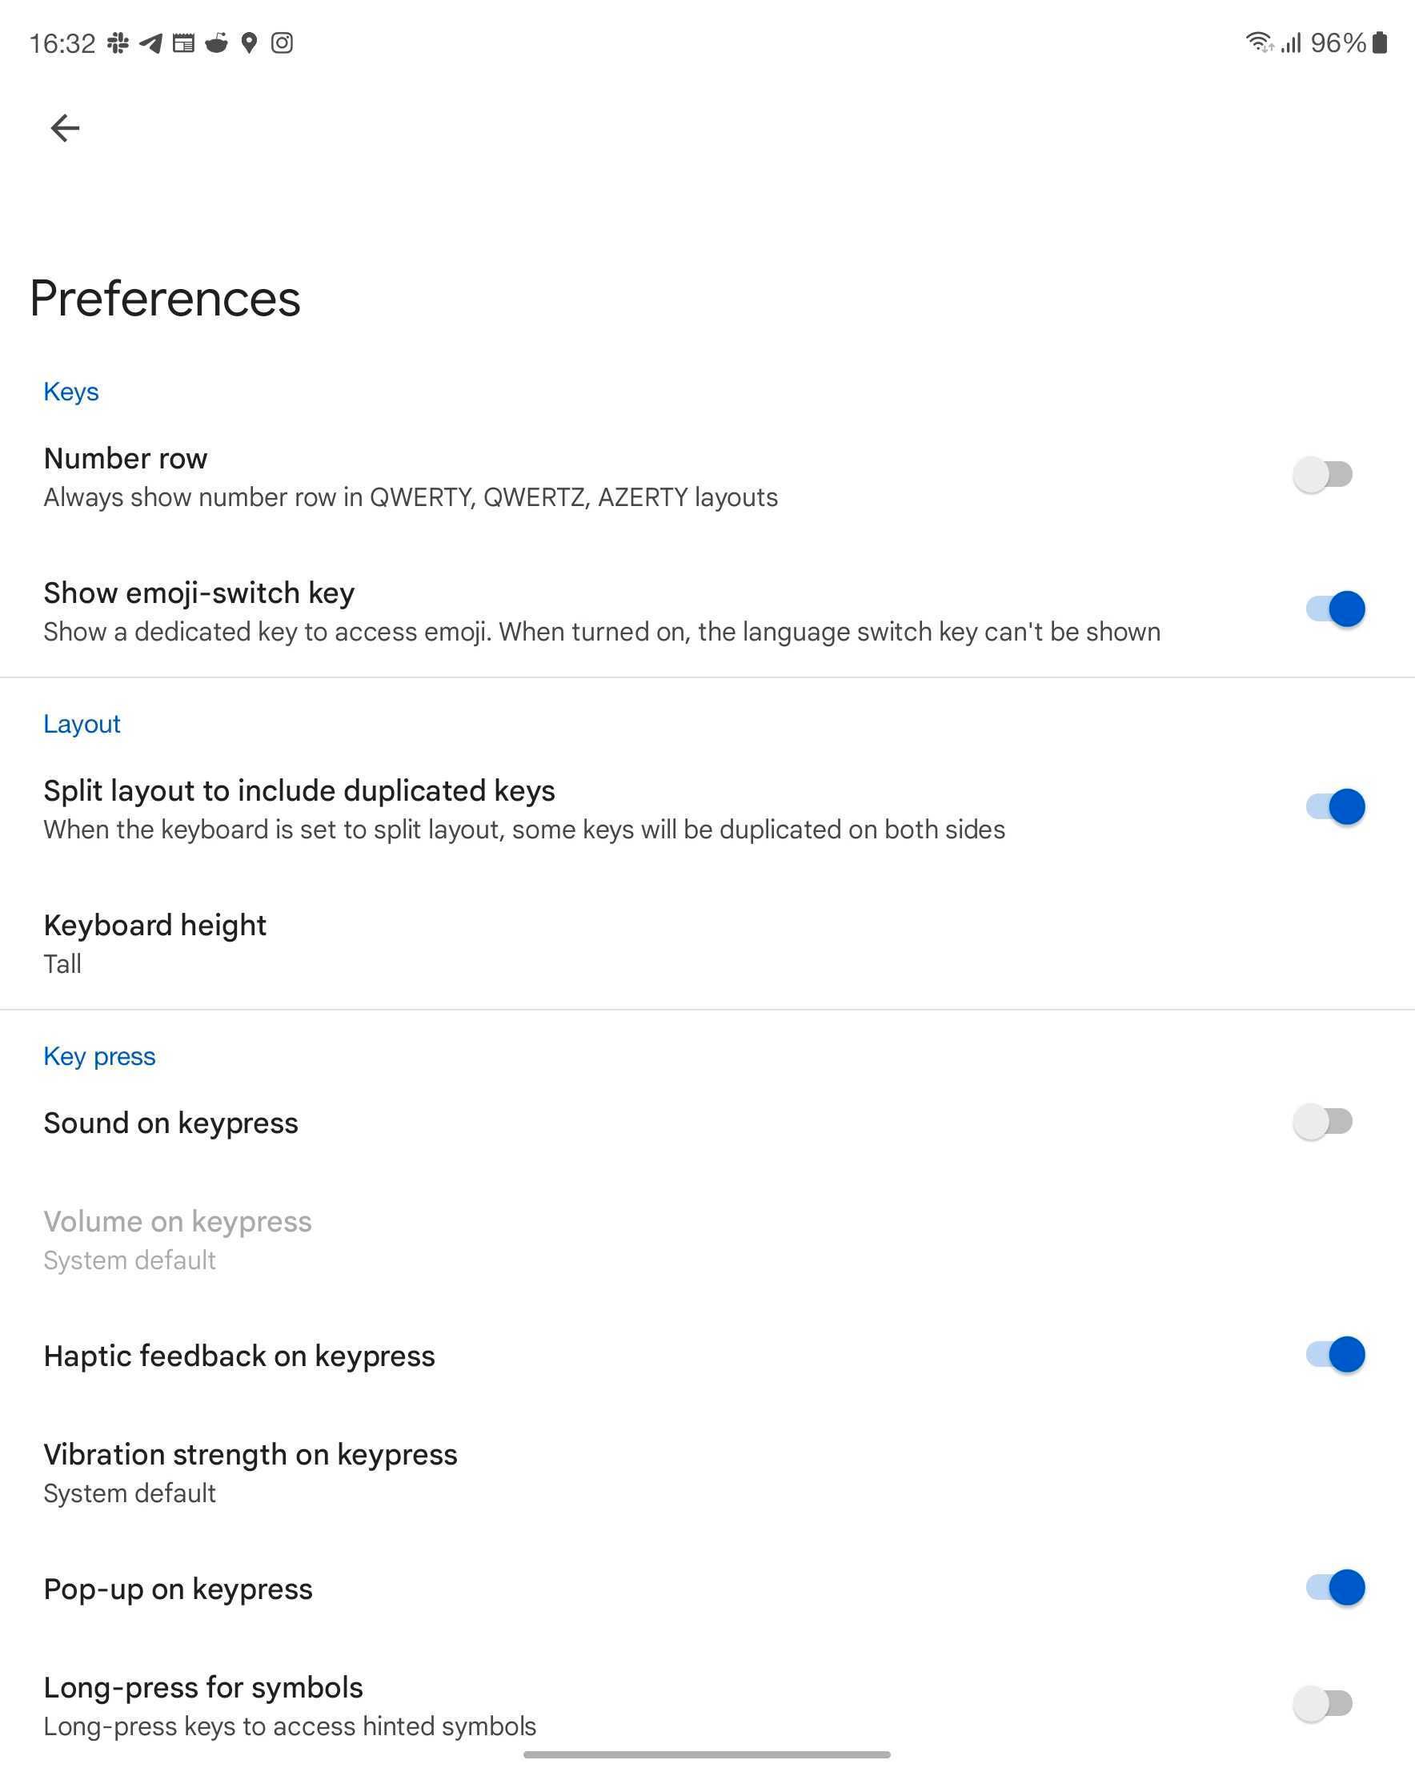
Task: Open Keyboard height option
Action: tap(154, 943)
